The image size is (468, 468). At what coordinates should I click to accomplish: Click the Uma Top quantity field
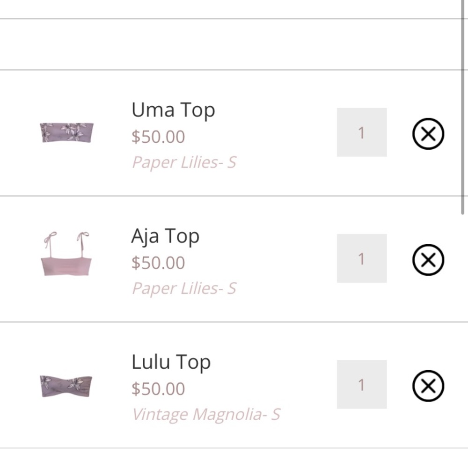361,132
